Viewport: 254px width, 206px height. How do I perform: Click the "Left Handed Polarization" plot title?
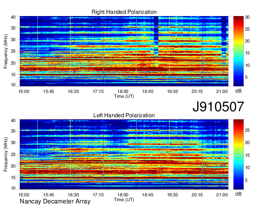pyautogui.click(x=124, y=115)
